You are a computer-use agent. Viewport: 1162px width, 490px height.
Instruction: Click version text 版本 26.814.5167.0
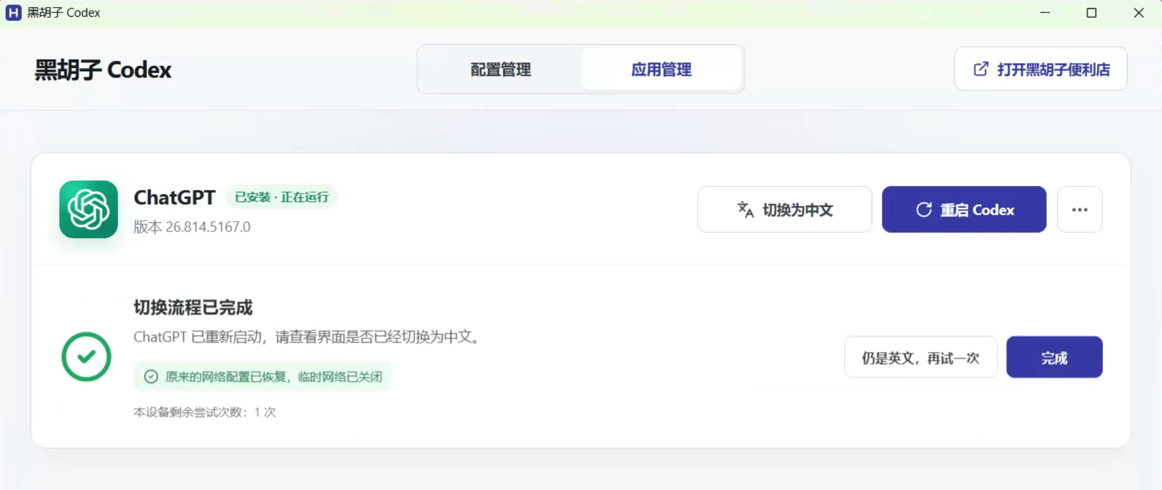click(192, 227)
